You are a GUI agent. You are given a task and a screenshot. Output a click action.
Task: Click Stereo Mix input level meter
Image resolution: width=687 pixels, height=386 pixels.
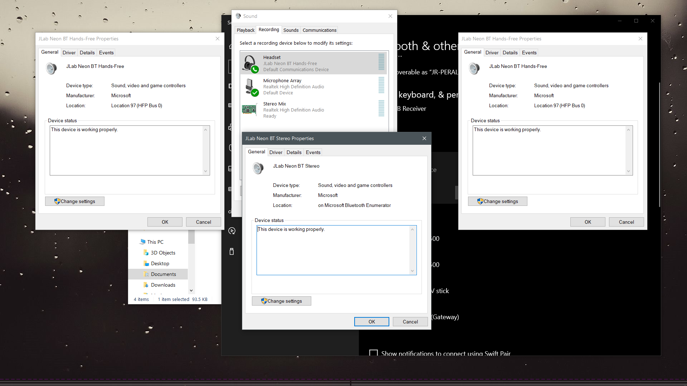click(381, 108)
